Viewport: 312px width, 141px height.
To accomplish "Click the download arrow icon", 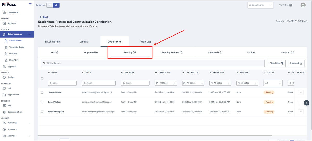I will click(301, 63).
